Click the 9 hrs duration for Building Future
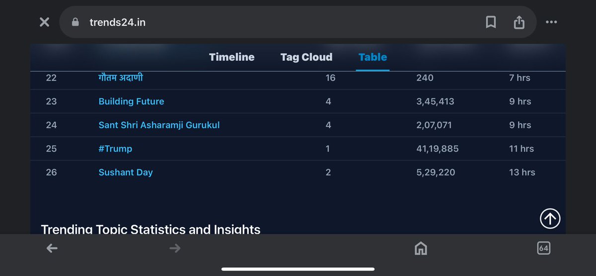 pos(520,101)
